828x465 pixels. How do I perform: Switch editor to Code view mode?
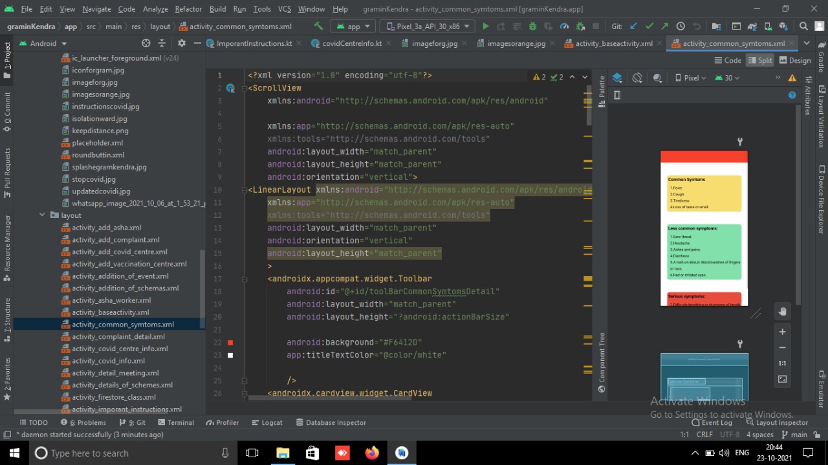coord(728,60)
